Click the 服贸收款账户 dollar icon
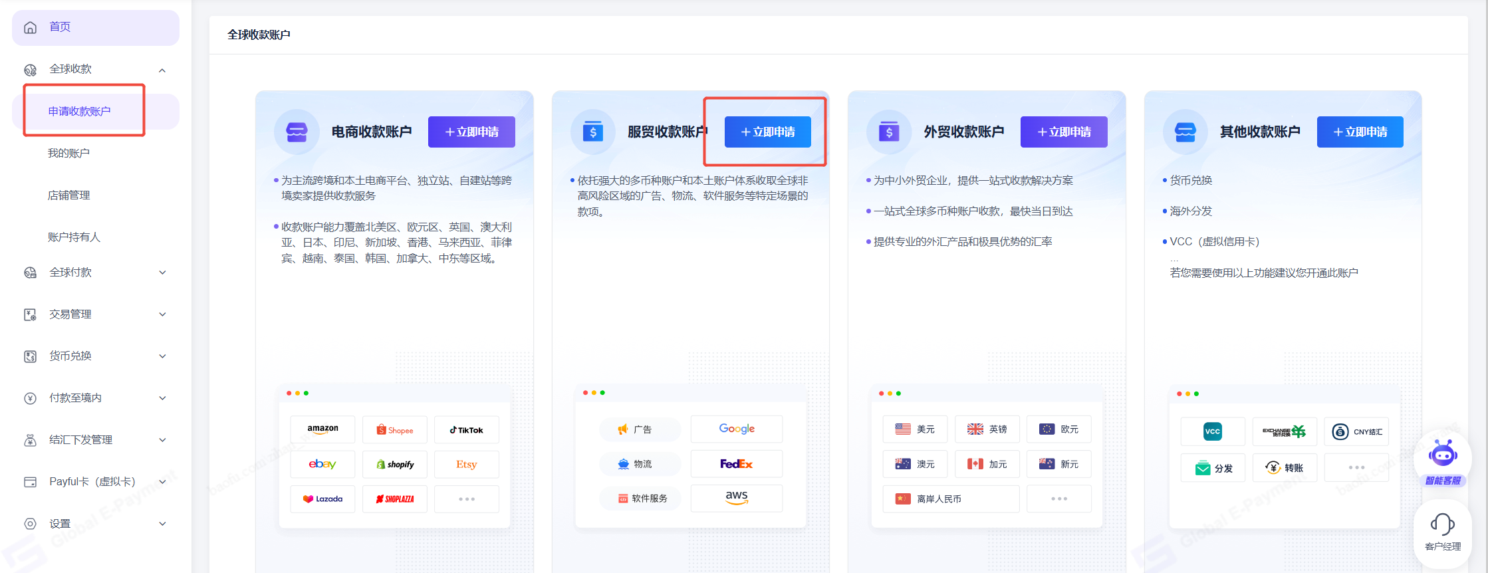Viewport: 1488px width, 573px height. pos(592,132)
